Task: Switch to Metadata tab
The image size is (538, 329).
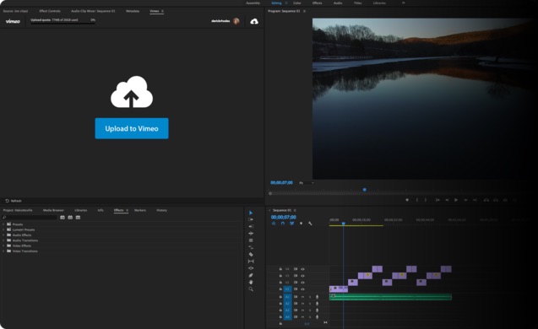Action: coord(133,11)
